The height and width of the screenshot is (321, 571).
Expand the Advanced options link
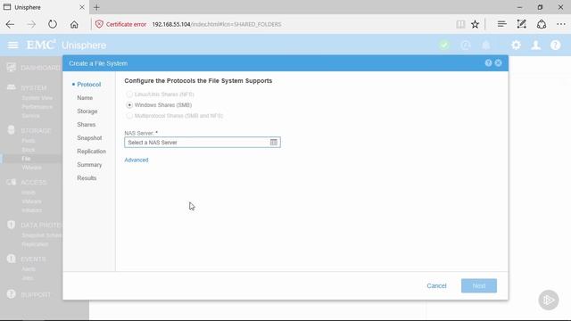[x=137, y=160]
